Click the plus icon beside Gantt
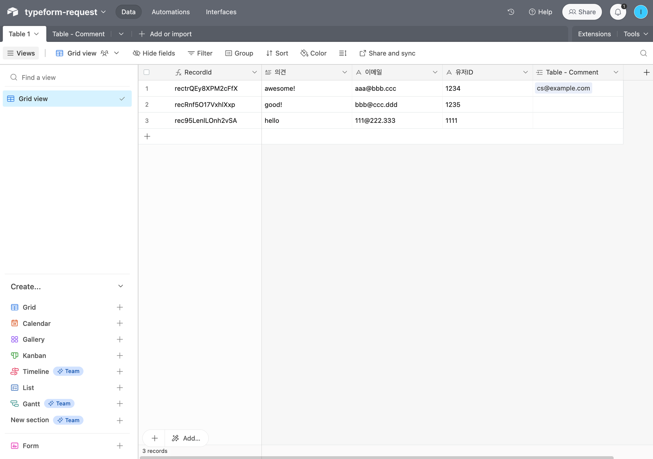The width and height of the screenshot is (653, 459). pyautogui.click(x=120, y=404)
